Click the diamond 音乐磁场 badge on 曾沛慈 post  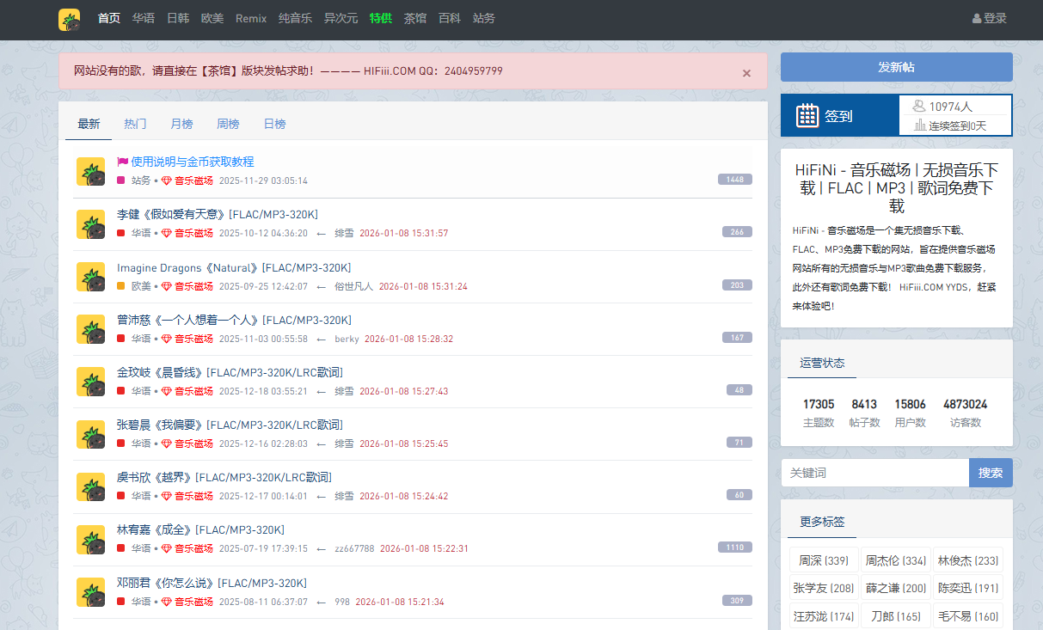point(167,339)
